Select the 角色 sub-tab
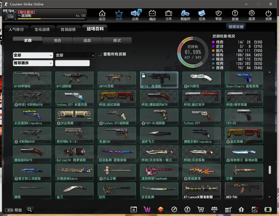This screenshot has width=279, height=216. point(57,40)
